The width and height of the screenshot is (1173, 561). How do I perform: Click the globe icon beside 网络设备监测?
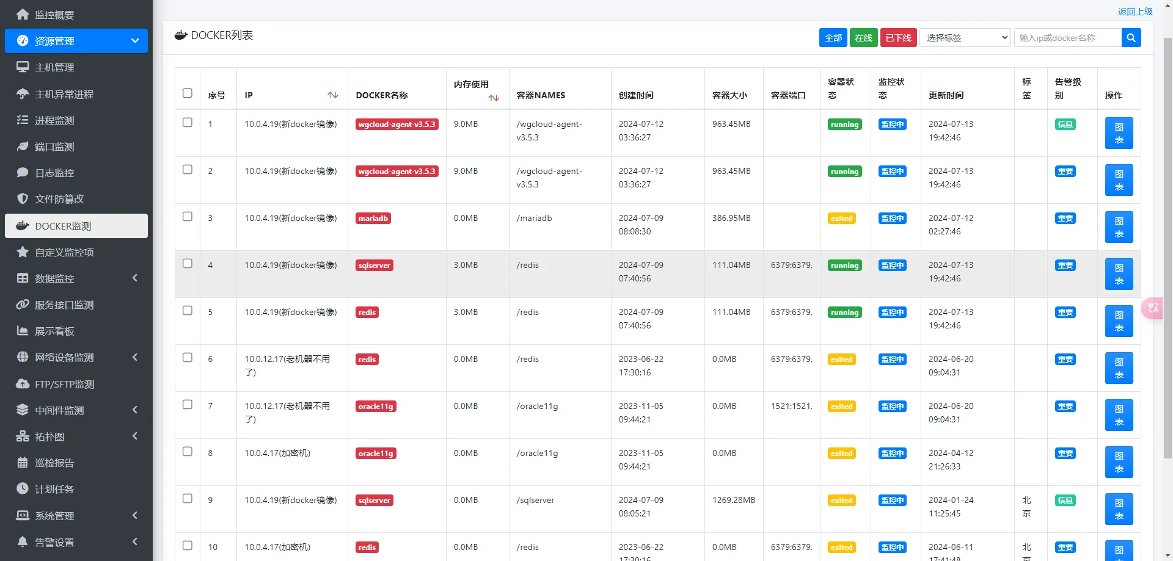23,357
